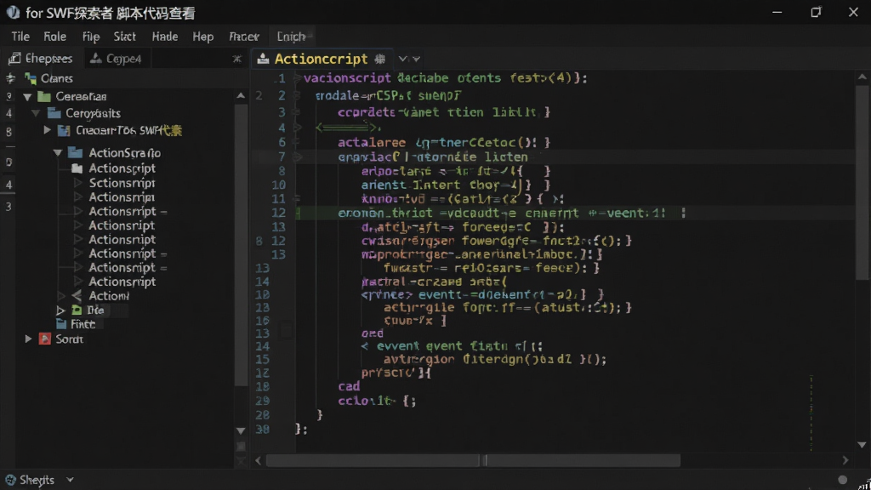871x490 pixels.
Task: Switch to the Ehepteres panel tab
Action: [41, 59]
